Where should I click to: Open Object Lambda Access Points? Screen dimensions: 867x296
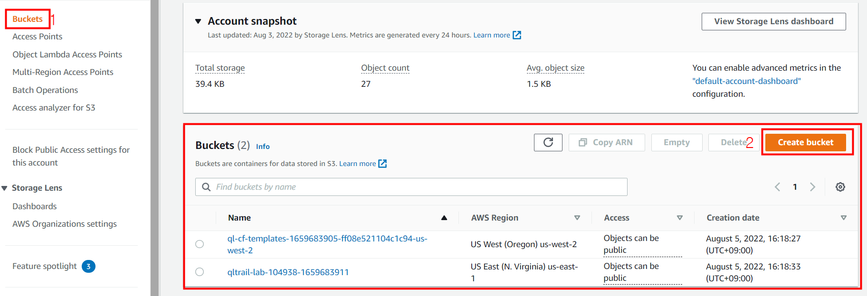tap(67, 55)
